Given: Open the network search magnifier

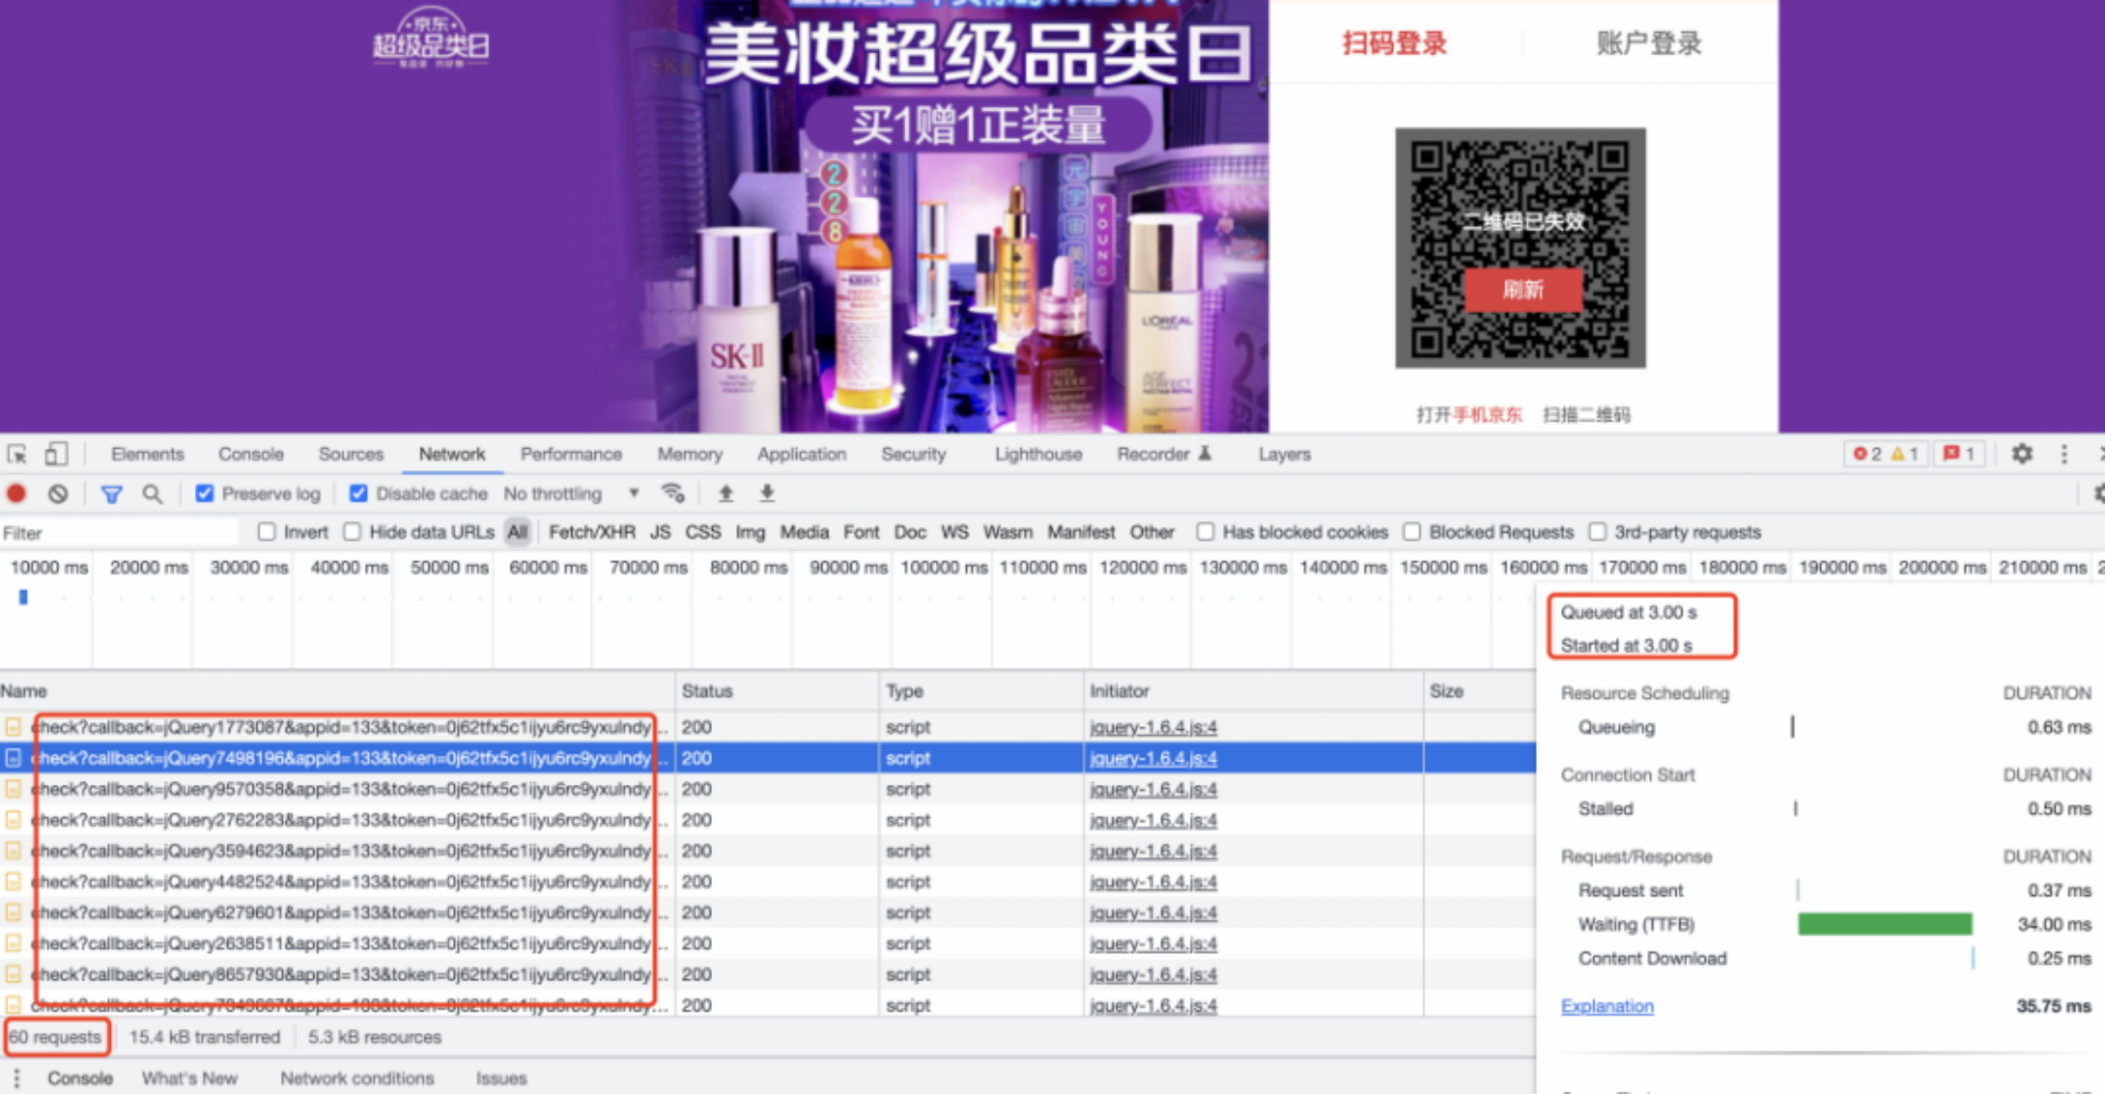Looking at the screenshot, I should point(152,493).
